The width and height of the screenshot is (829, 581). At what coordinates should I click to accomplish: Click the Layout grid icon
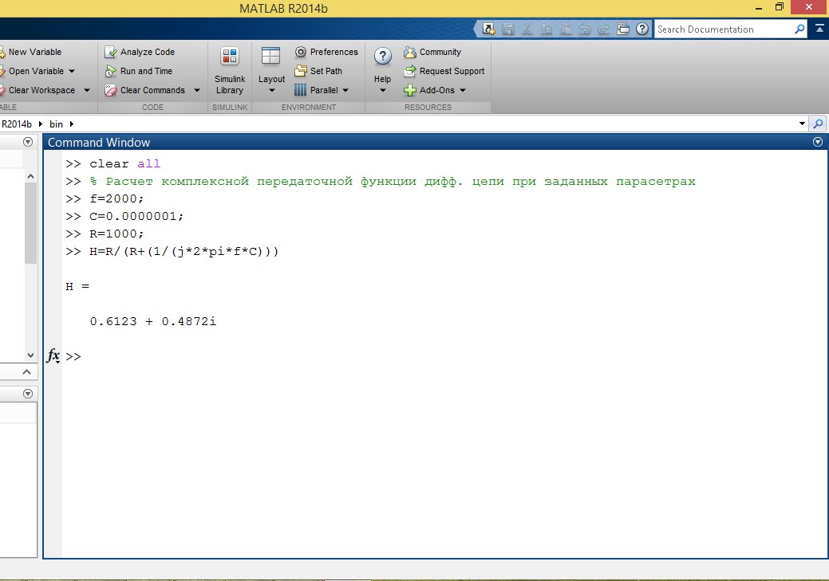point(270,56)
